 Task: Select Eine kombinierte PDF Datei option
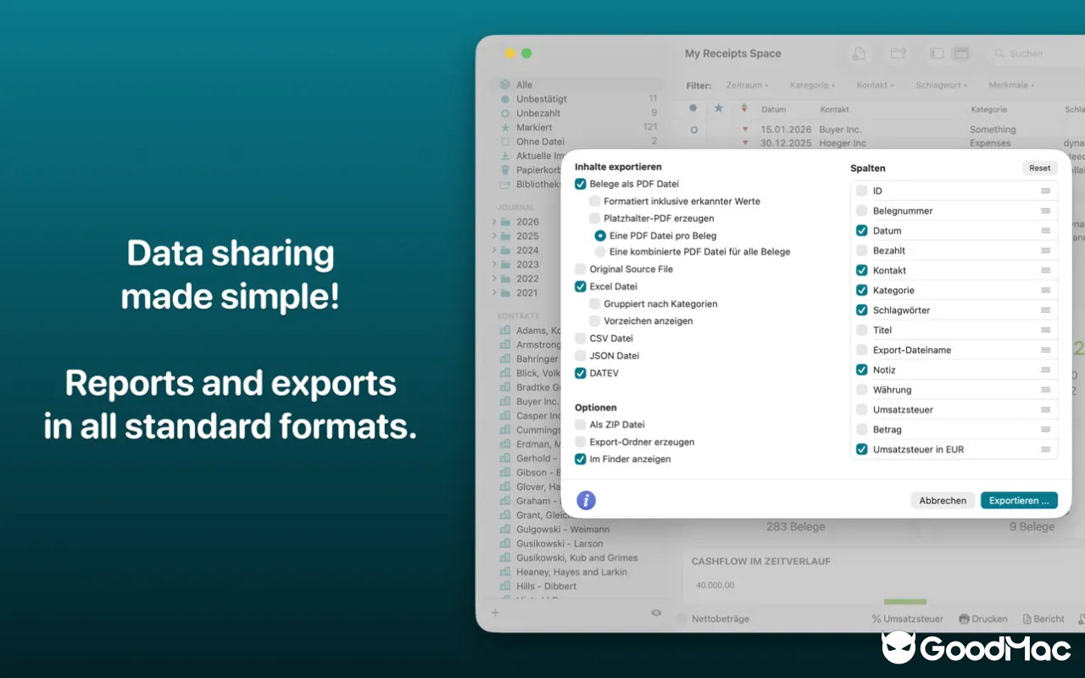click(600, 252)
